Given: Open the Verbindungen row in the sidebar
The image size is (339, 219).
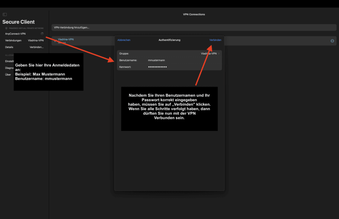Looking at the screenshot, I should pos(24,41).
